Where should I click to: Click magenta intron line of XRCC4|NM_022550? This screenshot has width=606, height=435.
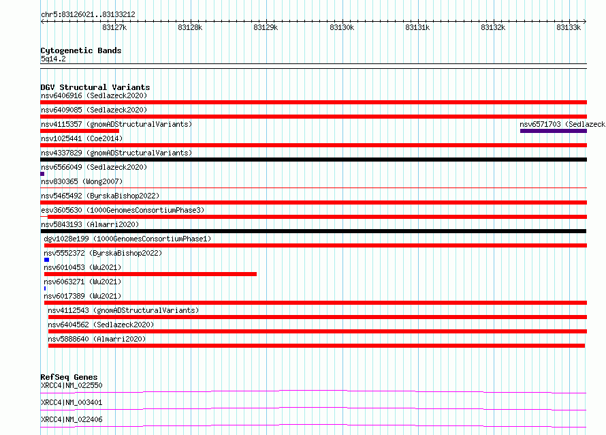point(313,391)
